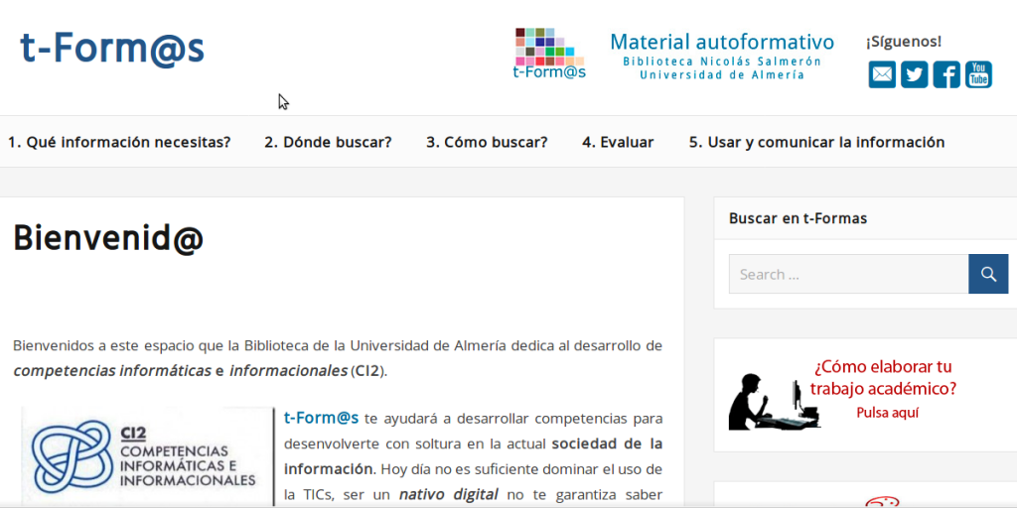Image resolution: width=1017 pixels, height=508 pixels.
Task: Open menu '1. Qué información necesitas?'
Action: (x=119, y=142)
